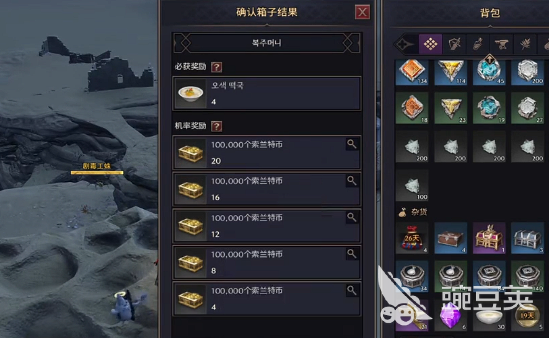Select the anvil crafting backpack filter tab
The width and height of the screenshot is (549, 338).
tap(502, 44)
